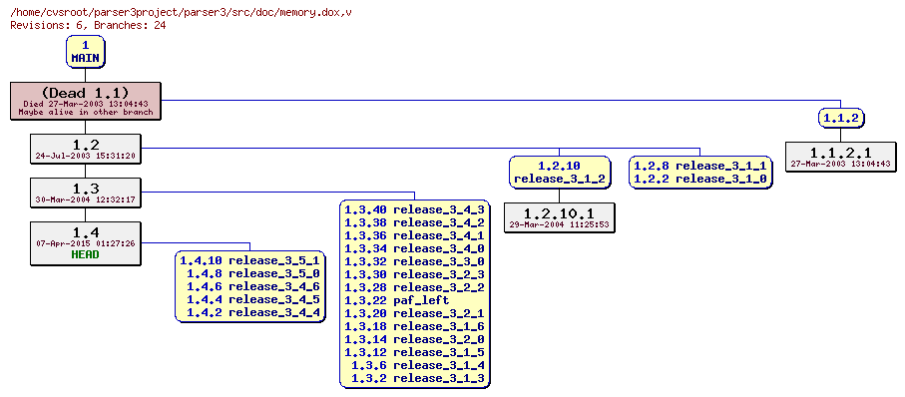Select 1.3.20 release_3_2_1 branch entry
905x397 pixels.
(414, 313)
